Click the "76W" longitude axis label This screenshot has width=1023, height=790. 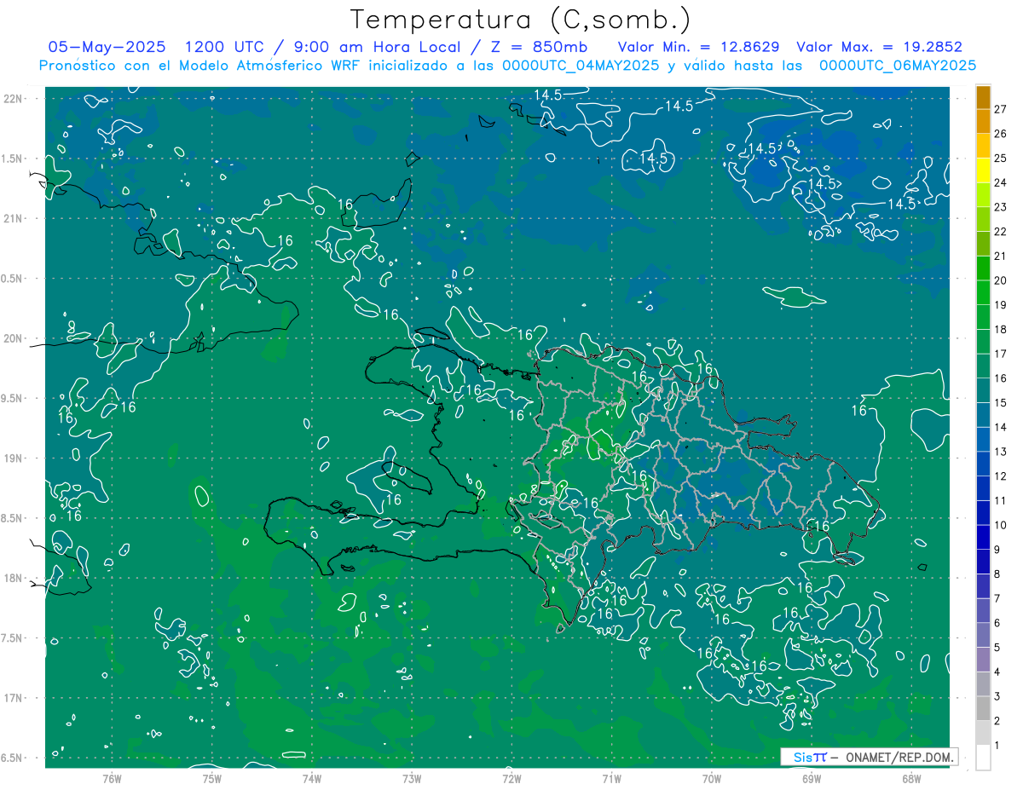pos(112,779)
